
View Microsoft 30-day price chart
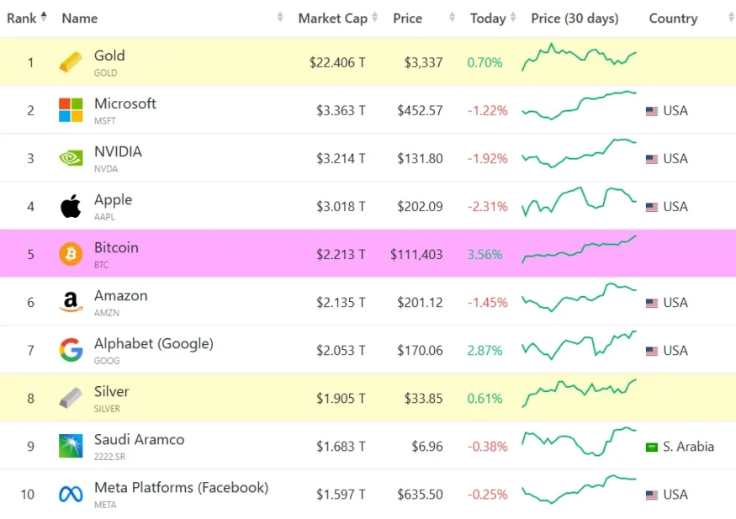(579, 106)
